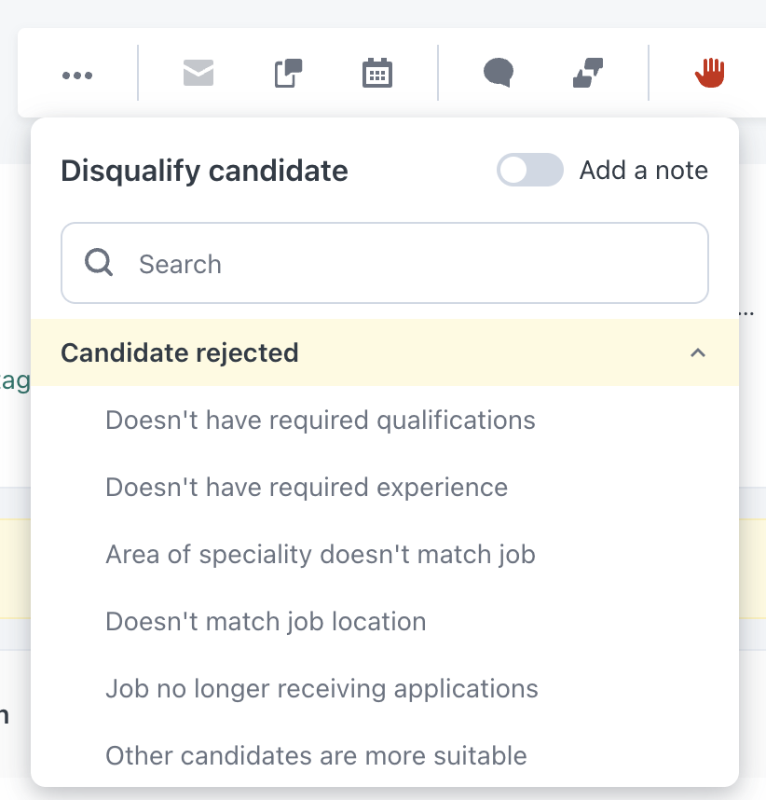Click the Disqualify candidate heading

coord(204,172)
